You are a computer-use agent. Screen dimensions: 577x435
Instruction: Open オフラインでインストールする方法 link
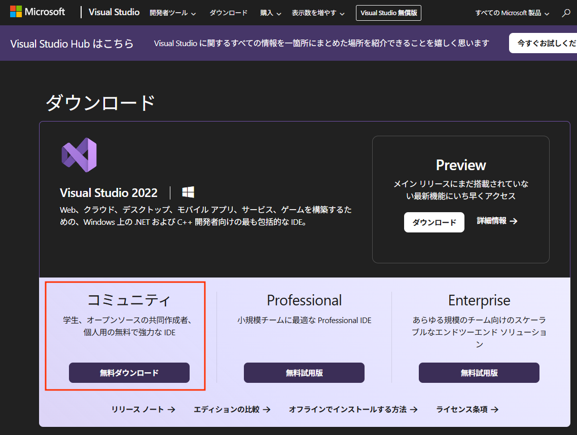pyautogui.click(x=353, y=409)
